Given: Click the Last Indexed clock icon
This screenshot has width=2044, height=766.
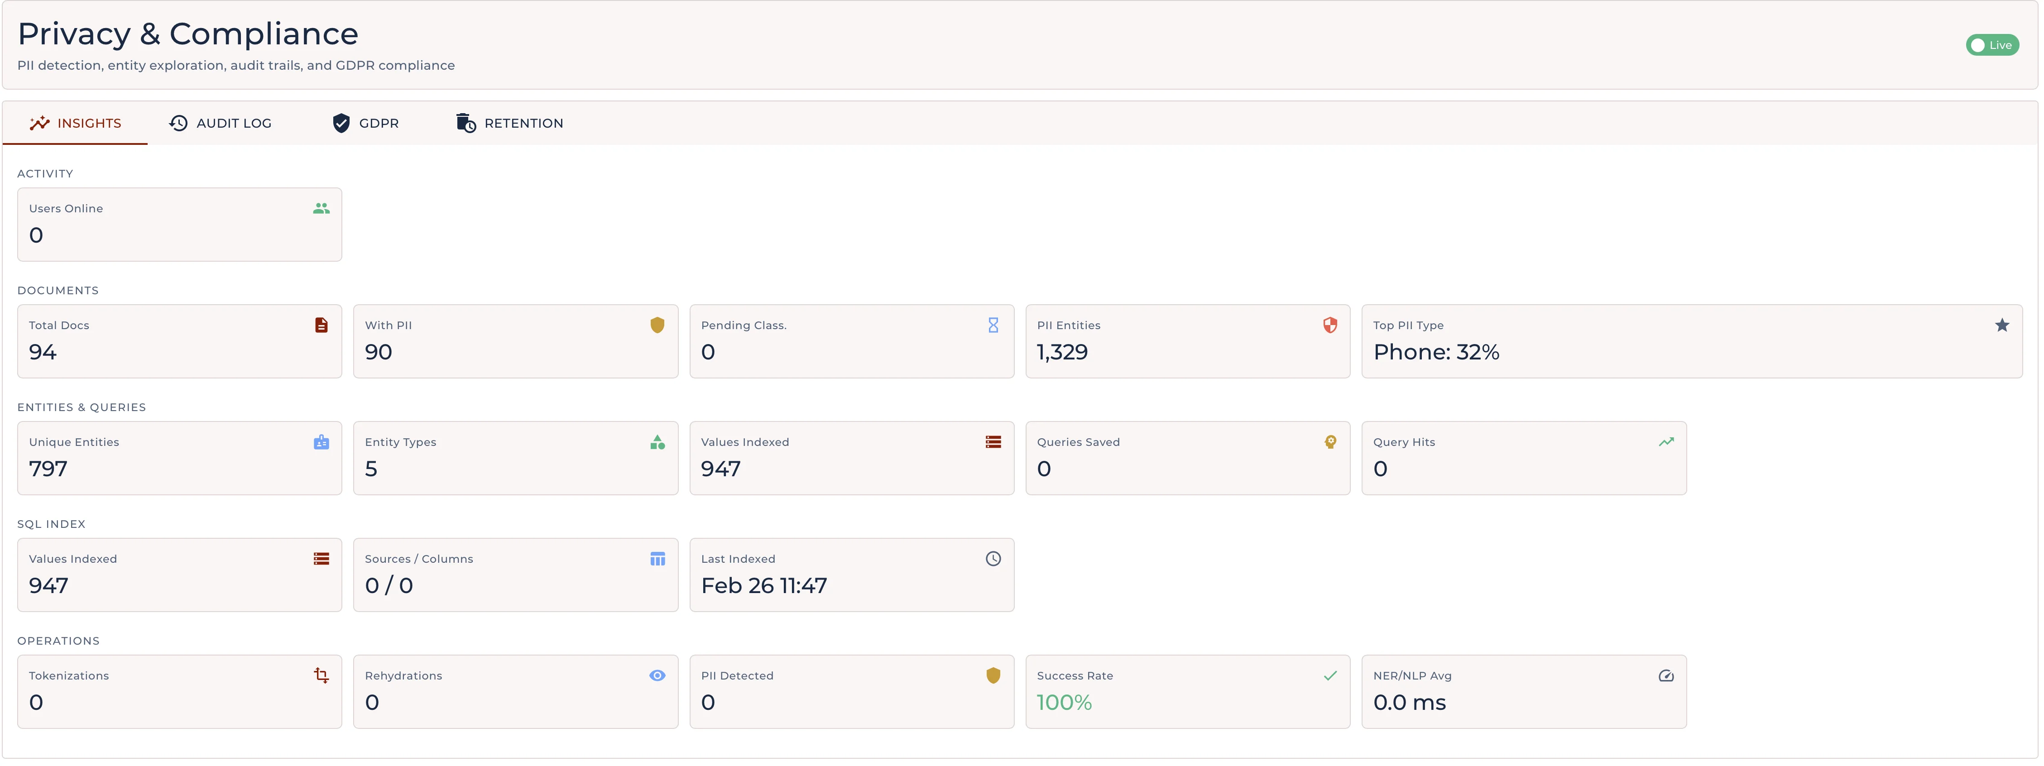Looking at the screenshot, I should [x=993, y=559].
